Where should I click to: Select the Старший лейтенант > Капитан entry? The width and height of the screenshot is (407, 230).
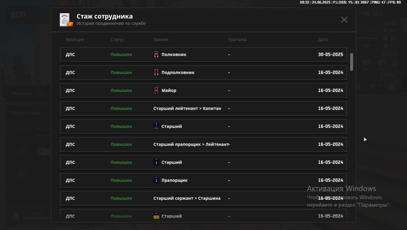click(187, 109)
